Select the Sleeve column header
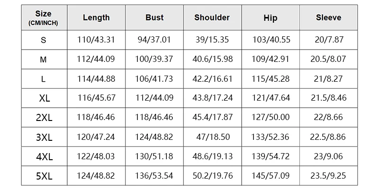The width and height of the screenshot is (379, 189). coord(329,17)
